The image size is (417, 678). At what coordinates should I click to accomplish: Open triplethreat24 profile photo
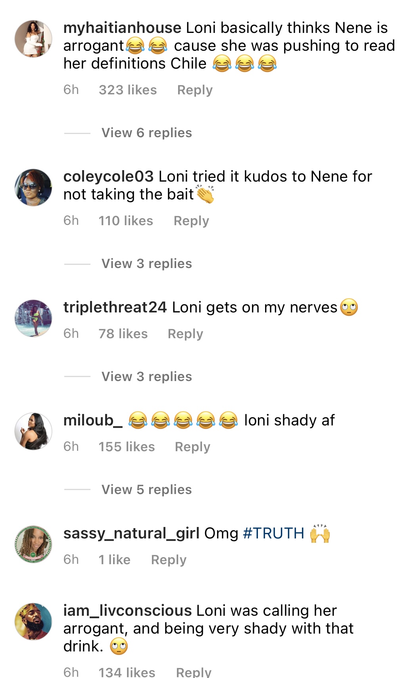[33, 318]
